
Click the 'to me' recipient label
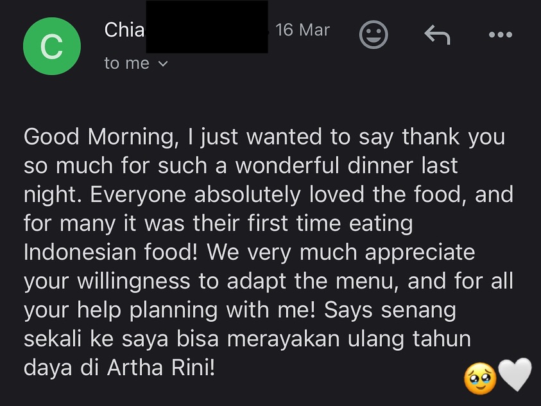[x=126, y=63]
